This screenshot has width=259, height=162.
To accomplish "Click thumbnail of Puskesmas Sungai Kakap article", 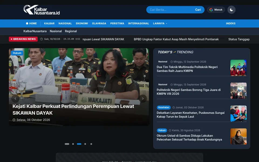I will tap(238, 114).
